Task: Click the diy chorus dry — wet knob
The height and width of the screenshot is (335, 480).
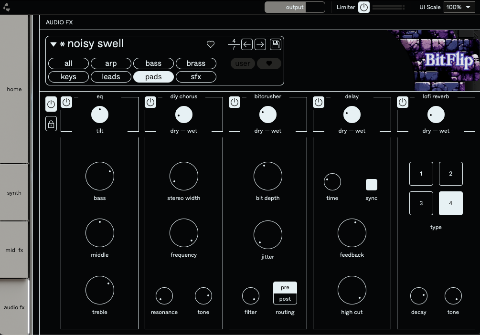Action: point(184,115)
